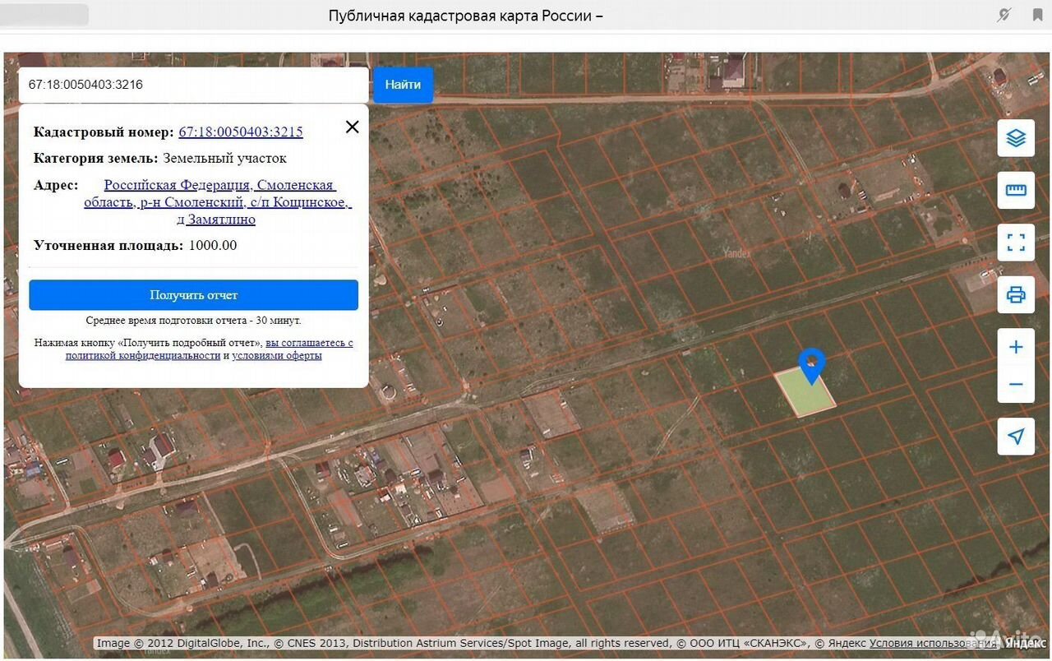Print the cadastral map
The image size is (1052, 661).
1016,294
